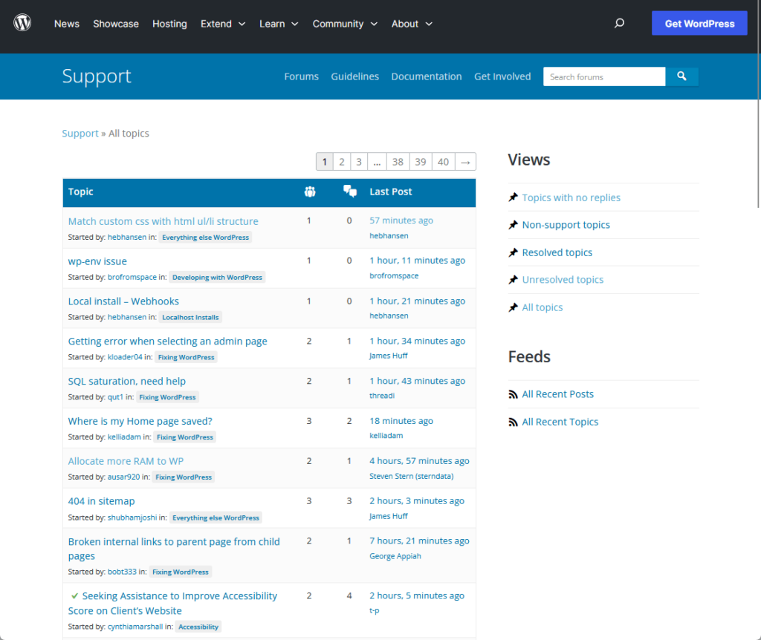Open the News menu item
The image size is (761, 640).
click(x=66, y=24)
